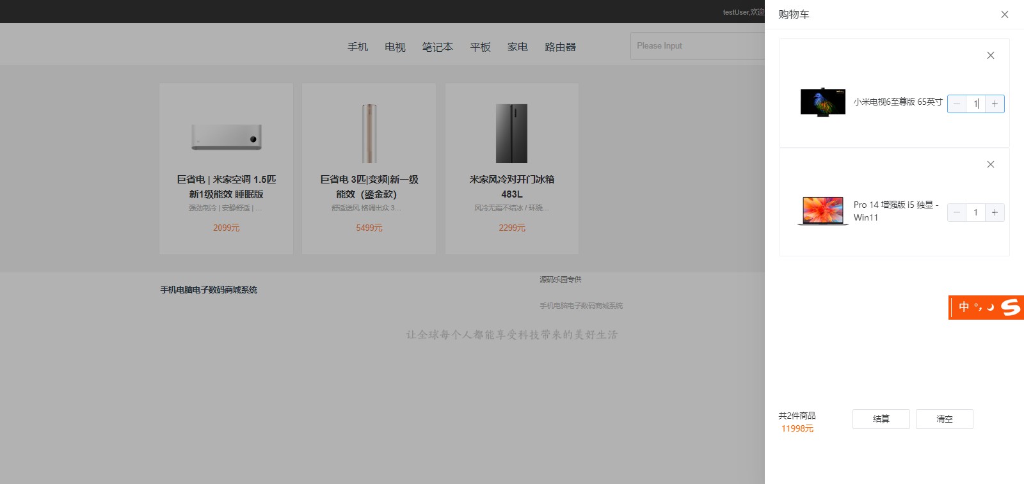Open the 小米电视6至尊版 TV thumbnail
The width and height of the screenshot is (1024, 484).
pos(823,102)
